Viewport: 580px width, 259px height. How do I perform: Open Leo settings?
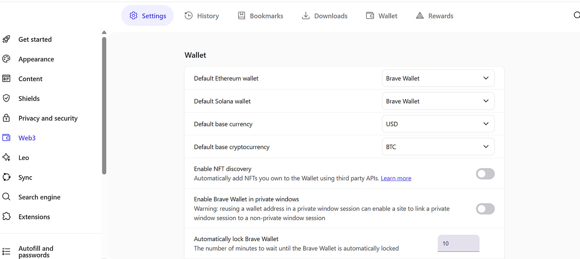24,158
